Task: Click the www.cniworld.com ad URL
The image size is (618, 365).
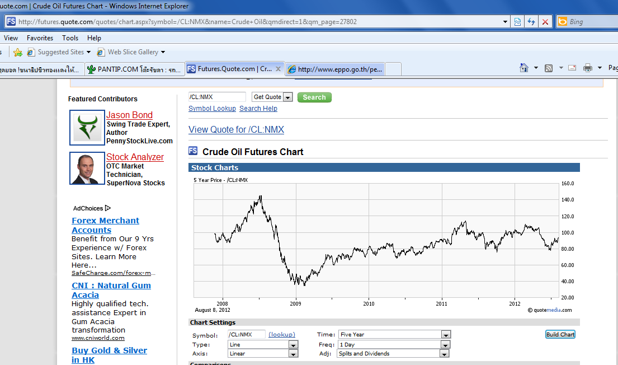Action: (98, 338)
